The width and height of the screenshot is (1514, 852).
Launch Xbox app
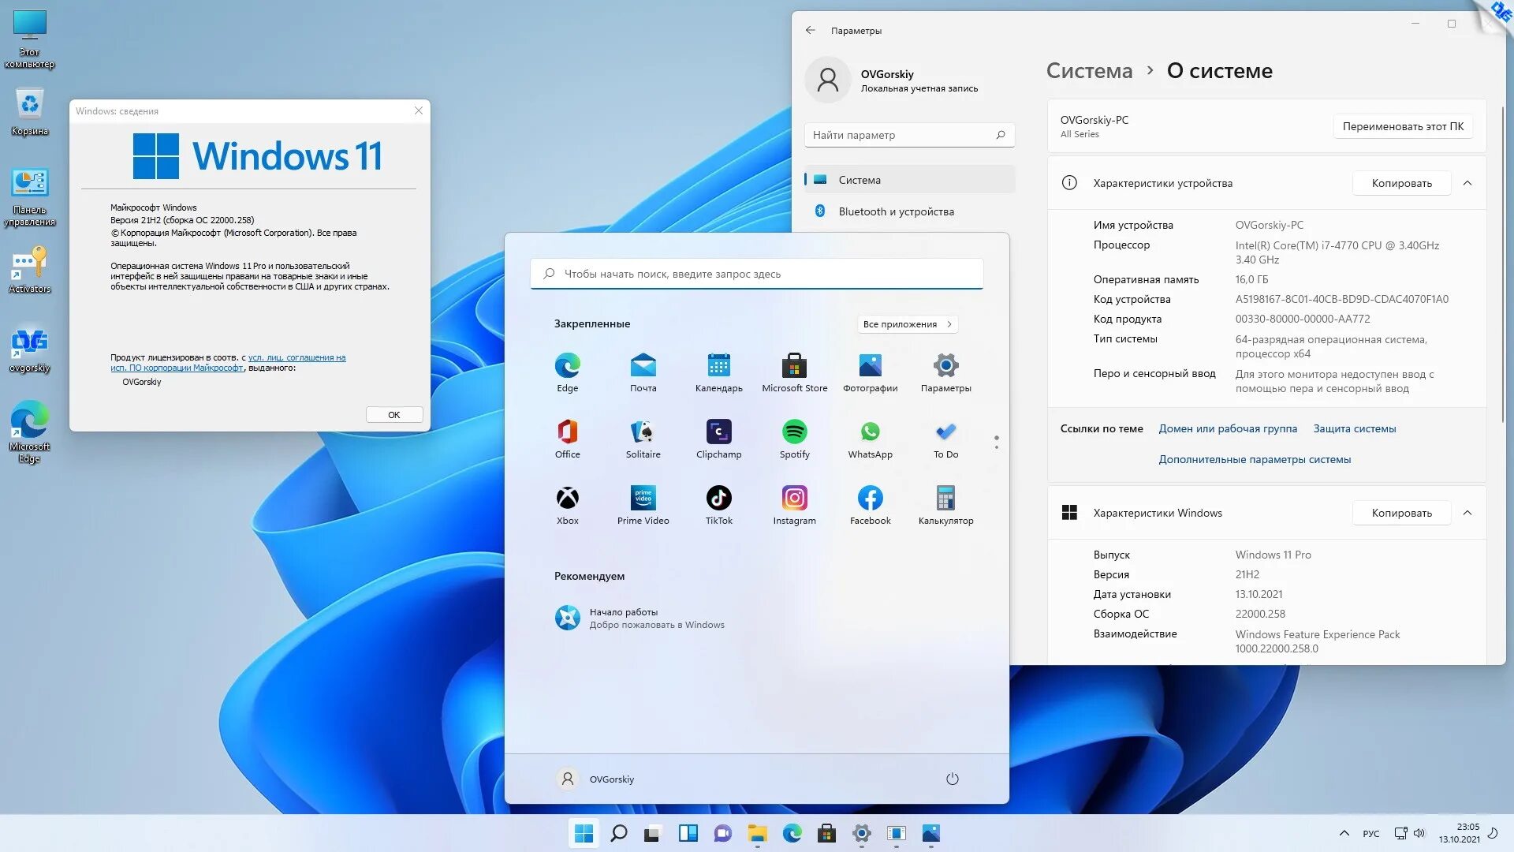568,497
